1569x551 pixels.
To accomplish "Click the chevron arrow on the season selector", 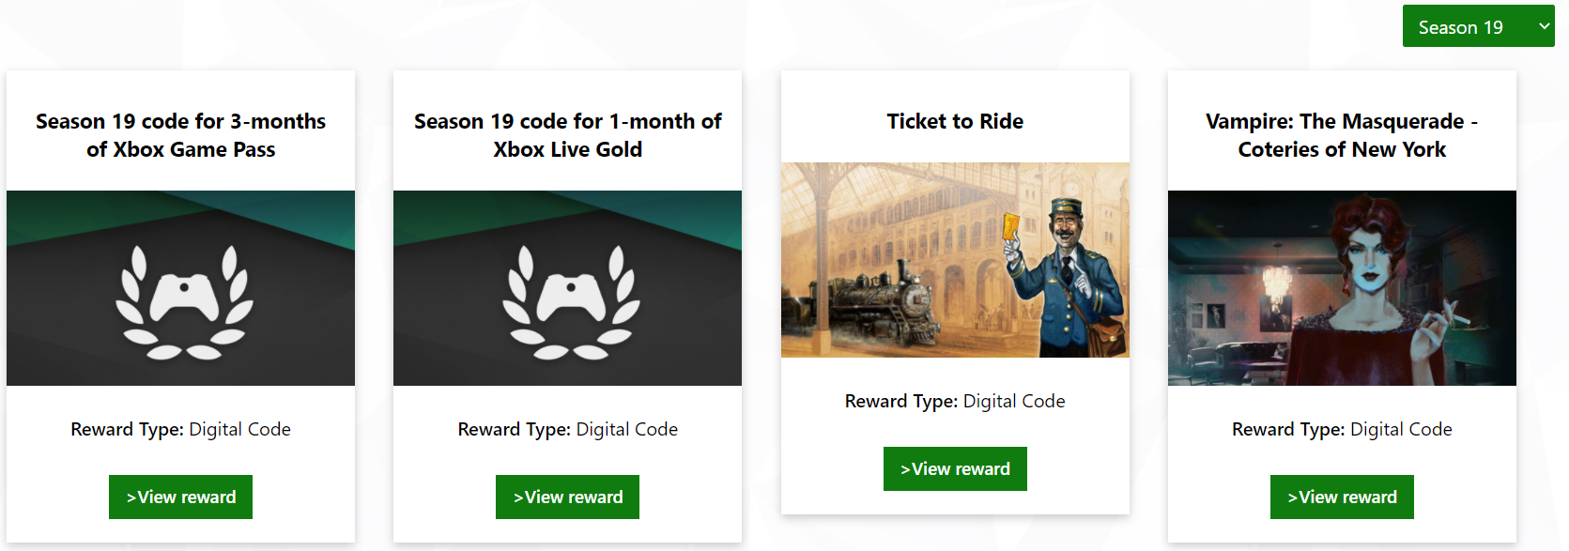I will point(1544,26).
